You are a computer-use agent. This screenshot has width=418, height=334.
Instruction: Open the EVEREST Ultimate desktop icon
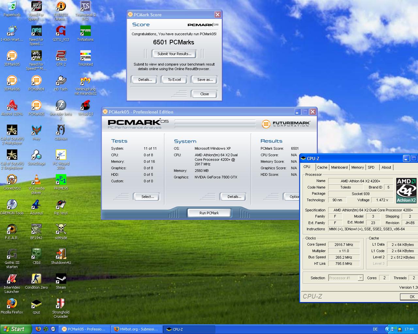(61, 10)
